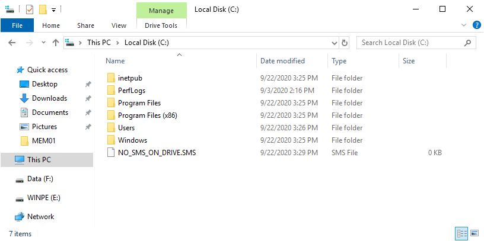Expand the ribbon with chevron

(x=464, y=25)
